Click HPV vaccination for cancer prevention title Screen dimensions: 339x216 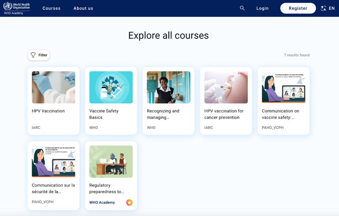pyautogui.click(x=224, y=114)
